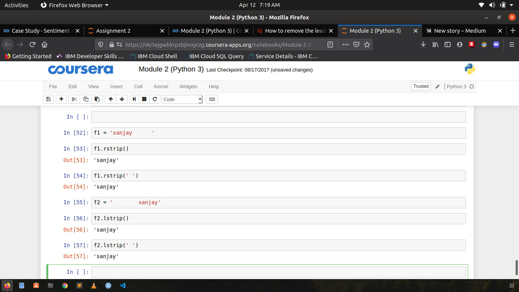Go back to the previous page
This screenshot has height=292, width=519.
(8, 44)
